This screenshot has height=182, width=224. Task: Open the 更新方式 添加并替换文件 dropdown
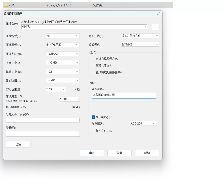click(140, 36)
